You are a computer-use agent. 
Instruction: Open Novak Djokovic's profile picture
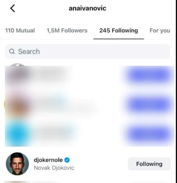[17, 164]
